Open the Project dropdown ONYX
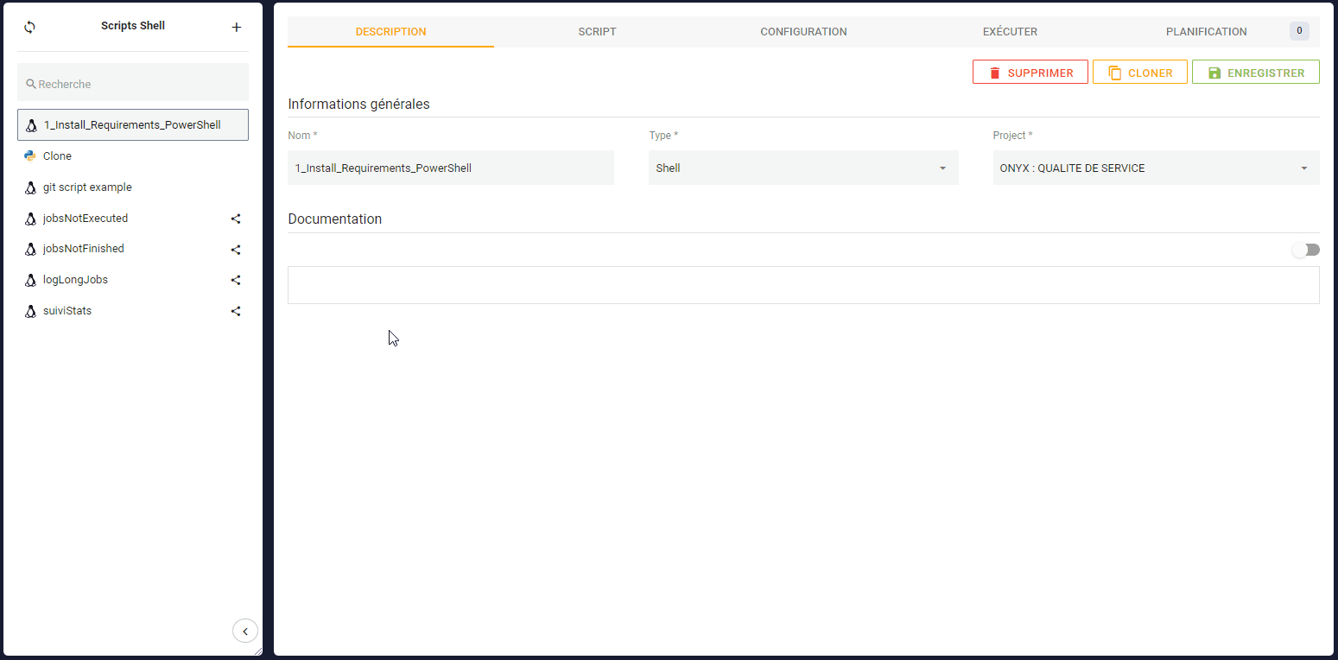Viewport: 1338px width, 660px height. pos(1156,168)
